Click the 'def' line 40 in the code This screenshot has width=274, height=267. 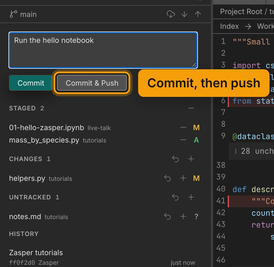(x=253, y=190)
